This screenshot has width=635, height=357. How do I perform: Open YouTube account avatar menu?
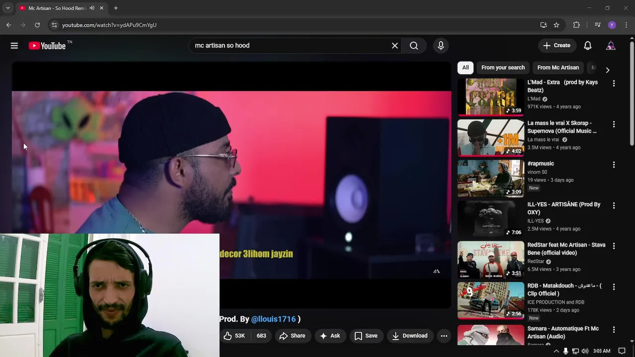click(611, 46)
